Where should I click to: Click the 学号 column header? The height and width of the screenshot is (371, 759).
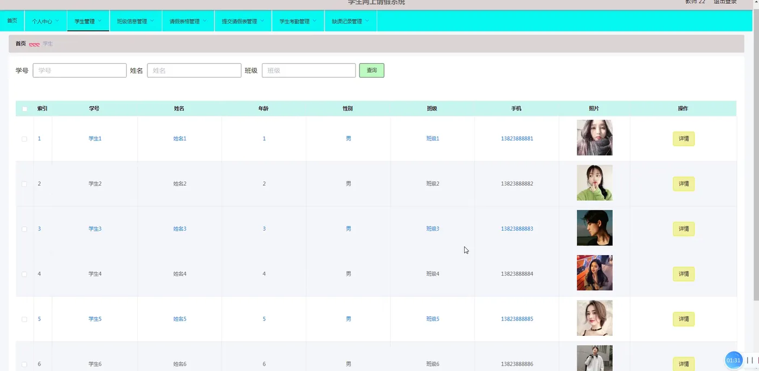[94, 109]
